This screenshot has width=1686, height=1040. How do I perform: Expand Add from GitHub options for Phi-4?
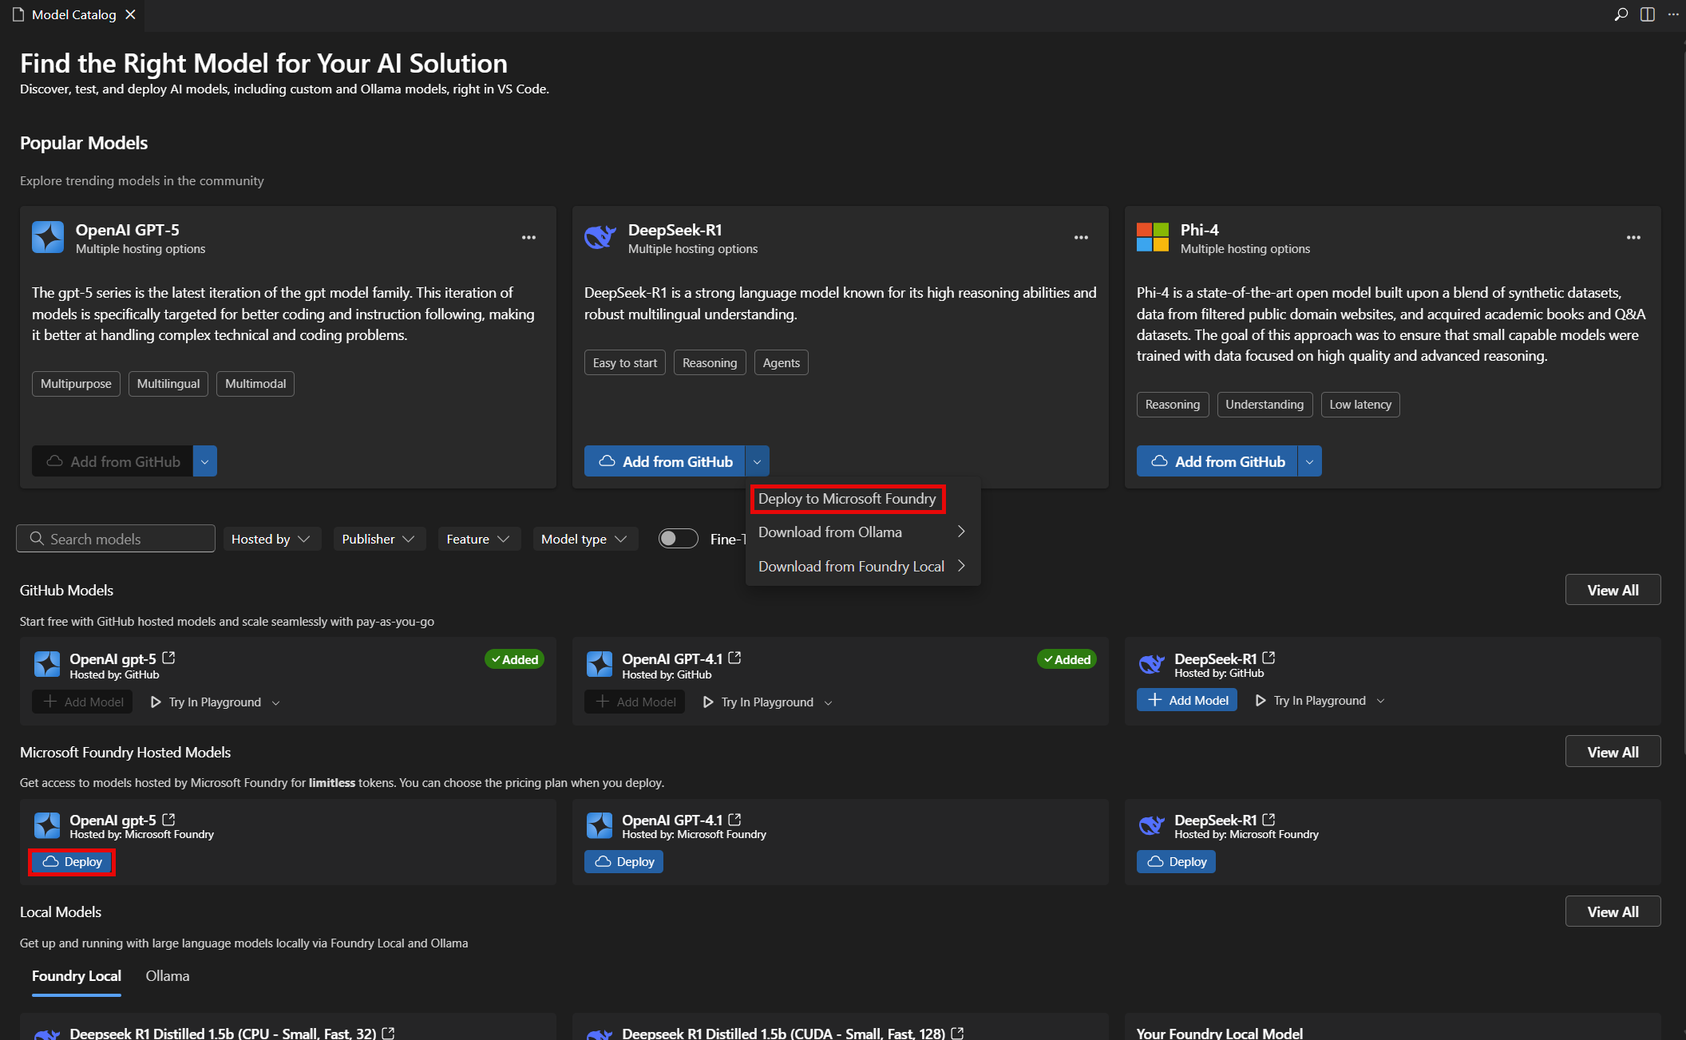1309,461
